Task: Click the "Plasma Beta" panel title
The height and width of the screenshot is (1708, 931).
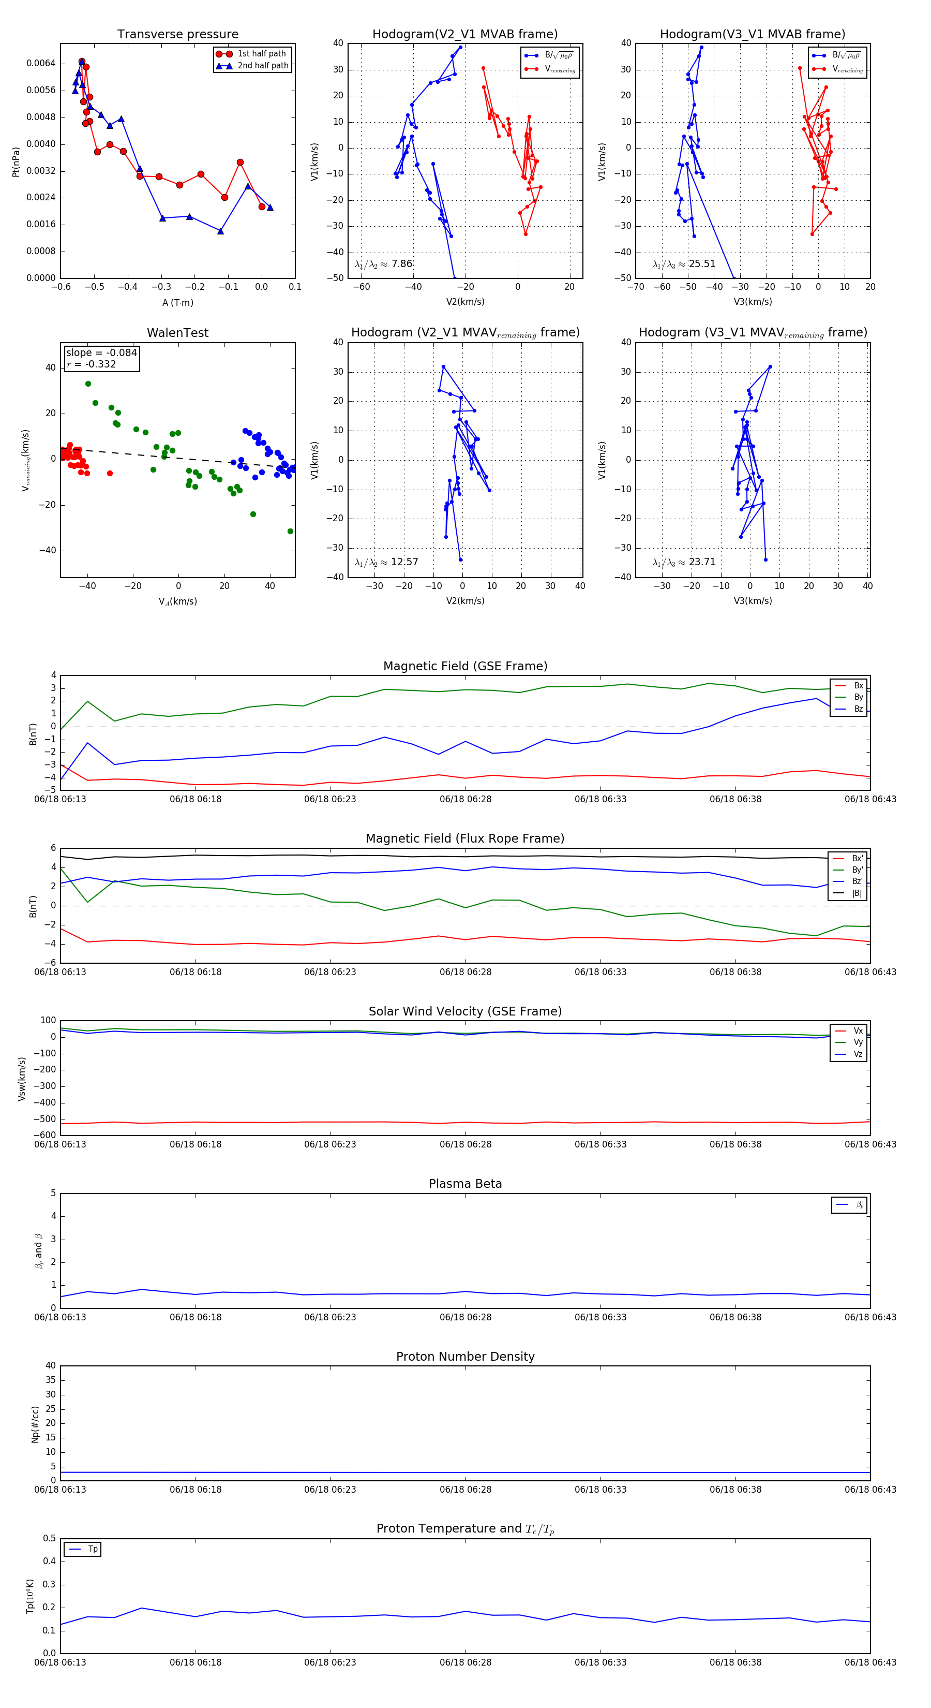Action: tap(464, 1184)
